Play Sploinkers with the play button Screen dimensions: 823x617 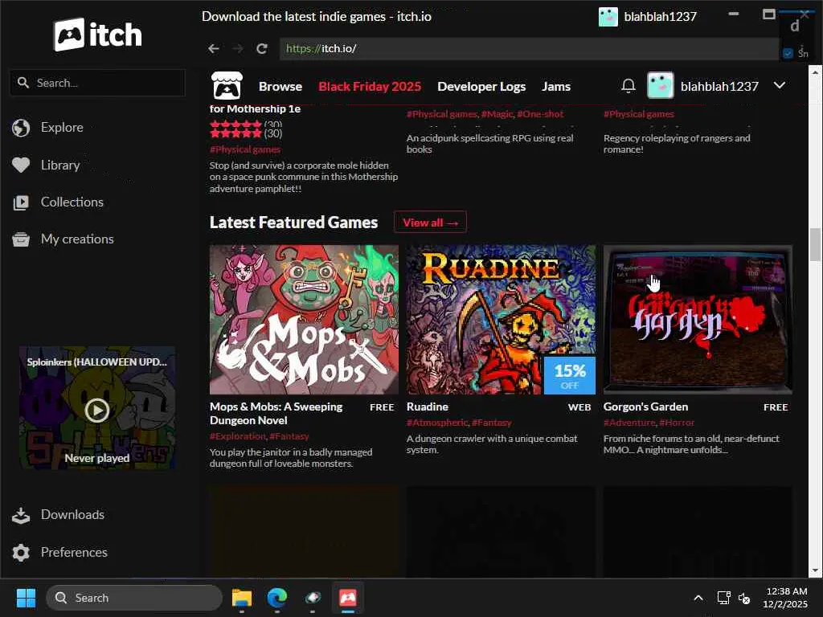97,411
